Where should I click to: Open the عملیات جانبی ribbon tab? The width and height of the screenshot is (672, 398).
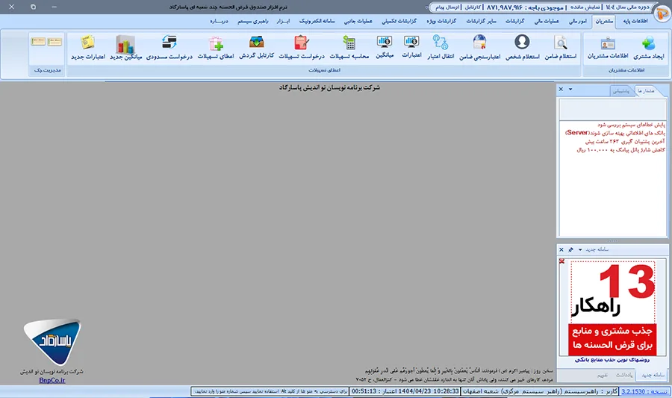coord(358,21)
